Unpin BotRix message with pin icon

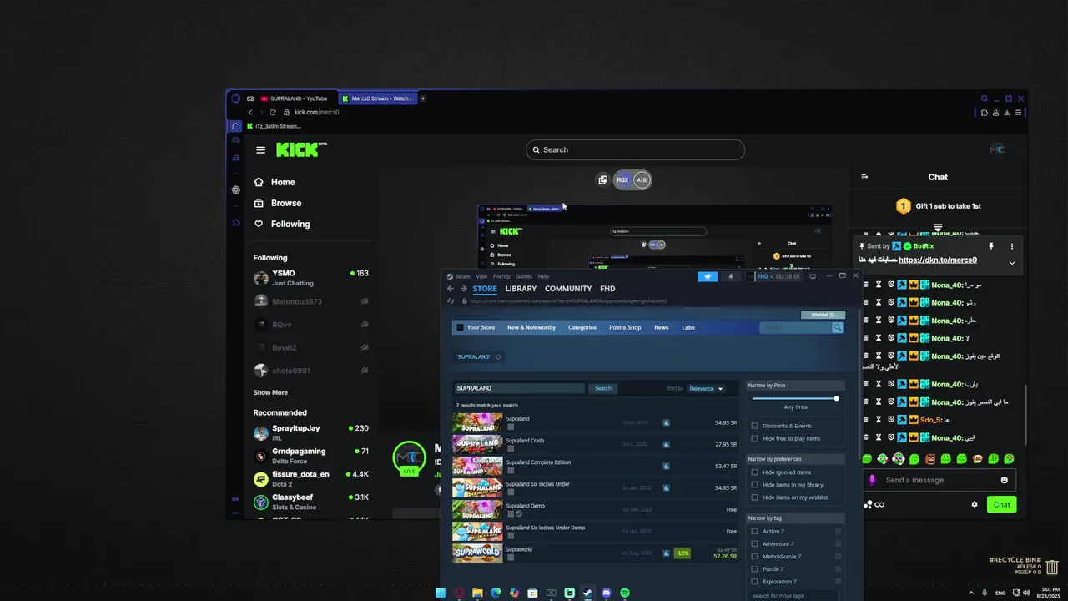pyautogui.click(x=991, y=246)
